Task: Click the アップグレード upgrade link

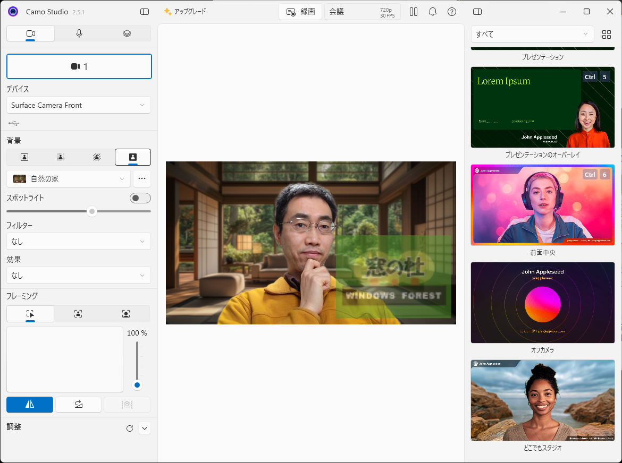Action: [185, 11]
